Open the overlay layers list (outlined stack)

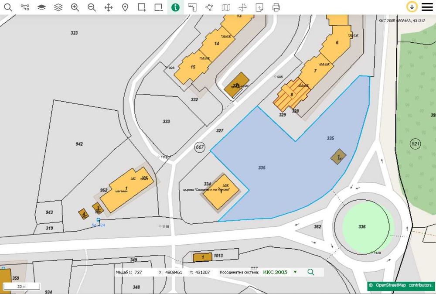coord(58,7)
